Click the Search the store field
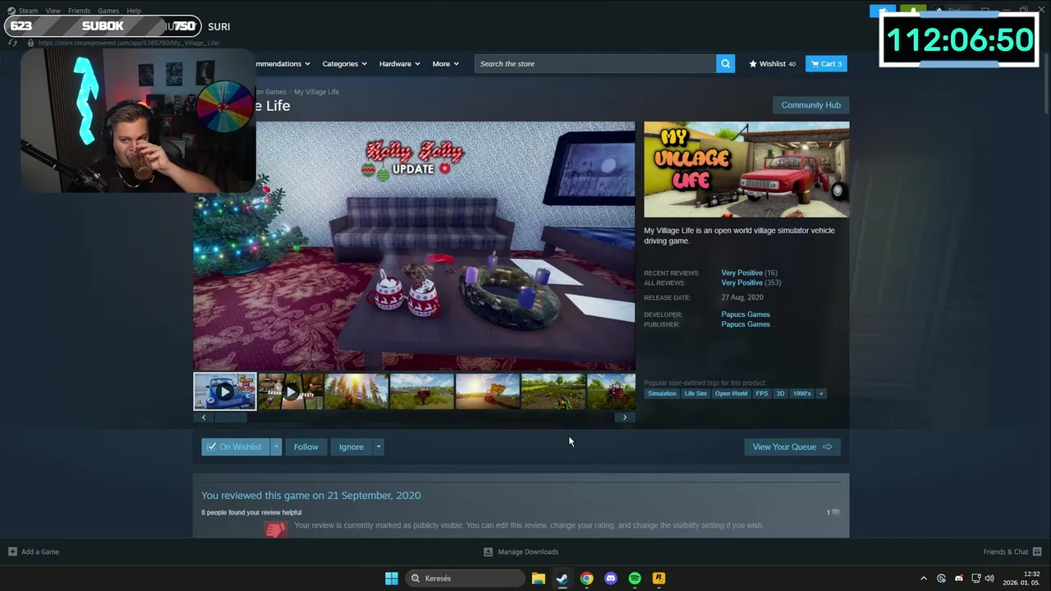 595,63
